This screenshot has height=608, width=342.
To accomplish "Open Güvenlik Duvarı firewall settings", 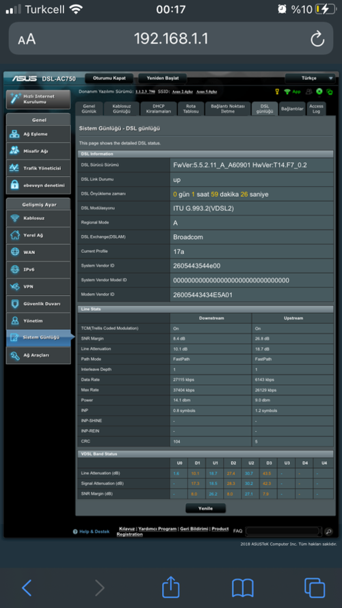I will coord(38,303).
